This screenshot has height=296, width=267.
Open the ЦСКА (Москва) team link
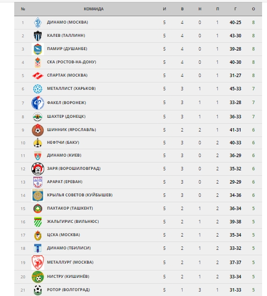(x=63, y=235)
